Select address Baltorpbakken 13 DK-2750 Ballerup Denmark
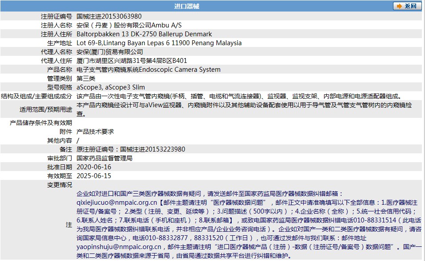The image size is (425, 261). click(x=144, y=34)
